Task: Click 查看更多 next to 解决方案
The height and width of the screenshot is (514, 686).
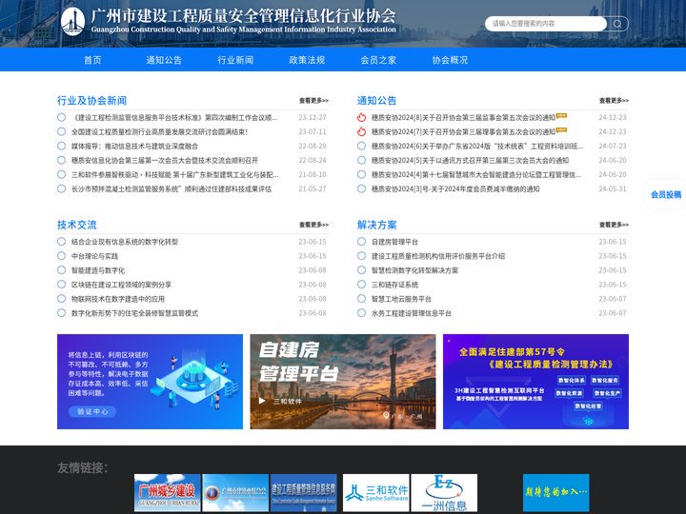Action: tap(614, 225)
